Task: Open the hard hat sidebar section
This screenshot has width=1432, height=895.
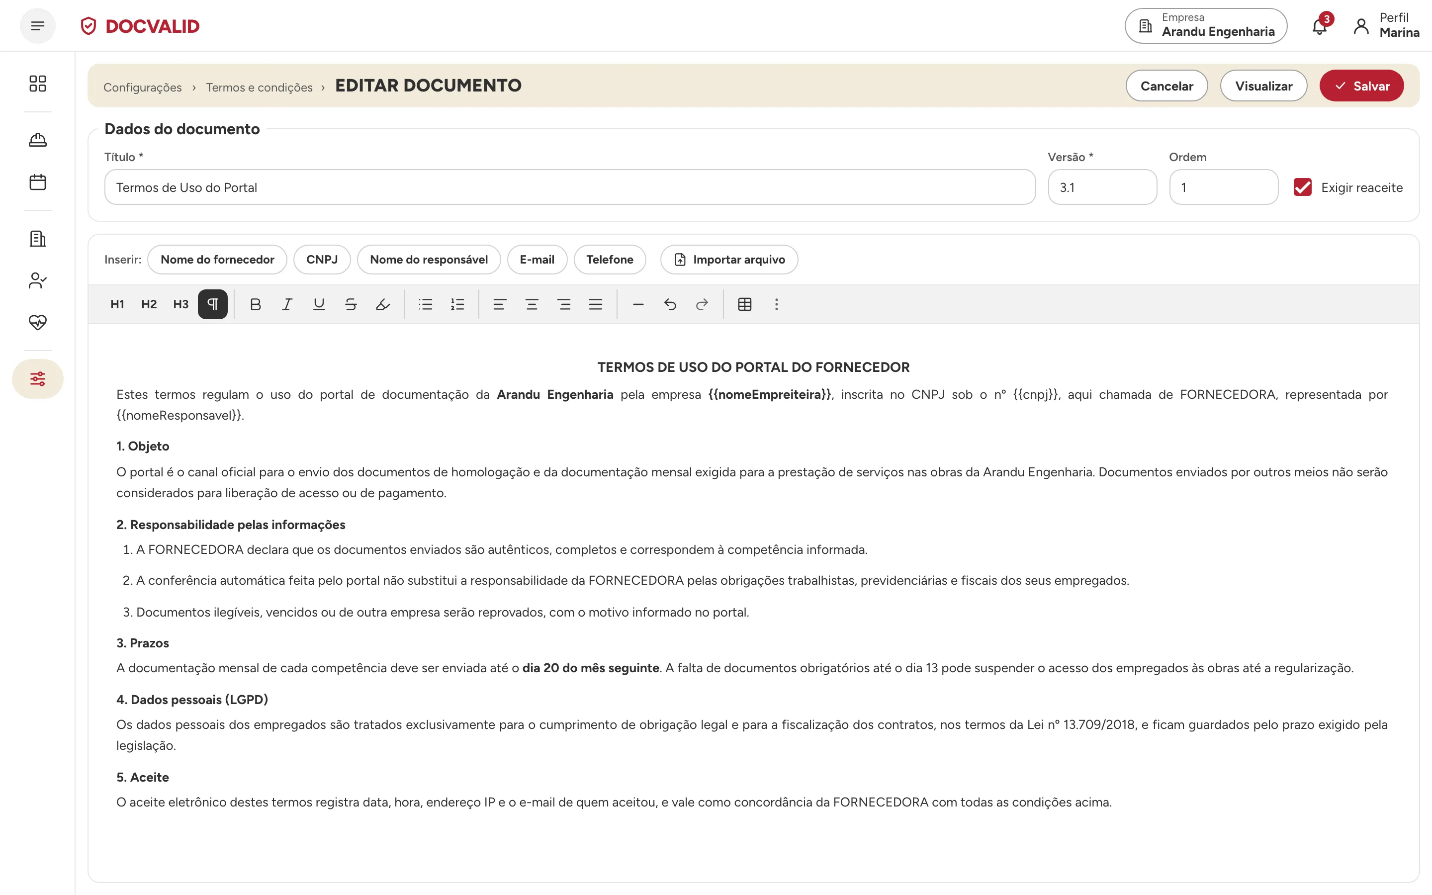Action: [38, 140]
